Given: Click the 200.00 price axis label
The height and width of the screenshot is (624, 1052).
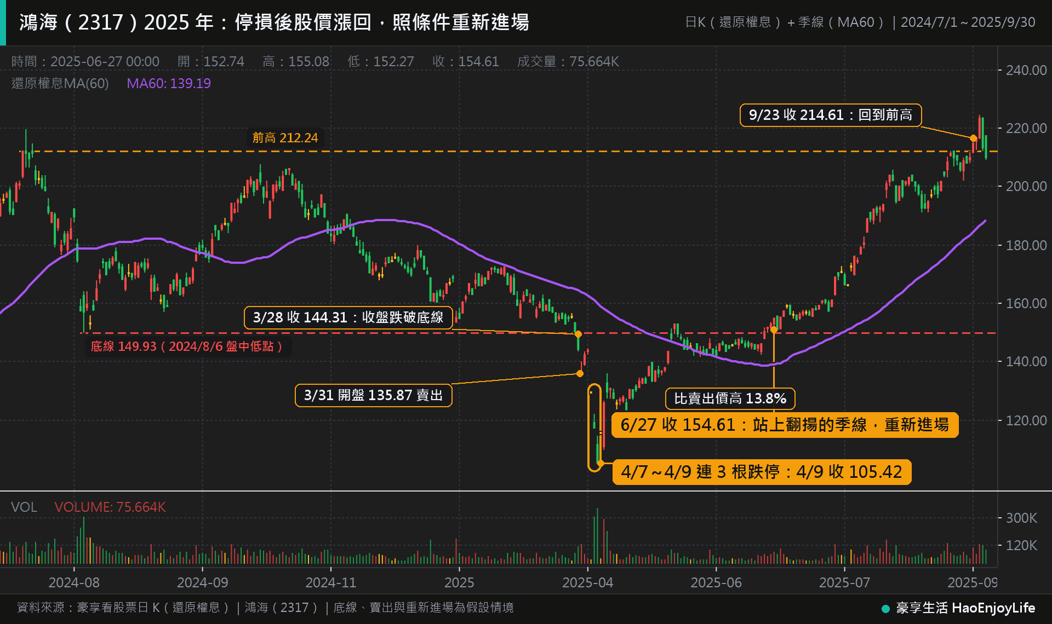Looking at the screenshot, I should click(x=1026, y=186).
